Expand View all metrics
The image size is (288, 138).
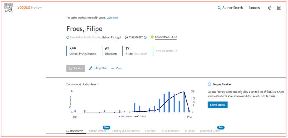166,51
